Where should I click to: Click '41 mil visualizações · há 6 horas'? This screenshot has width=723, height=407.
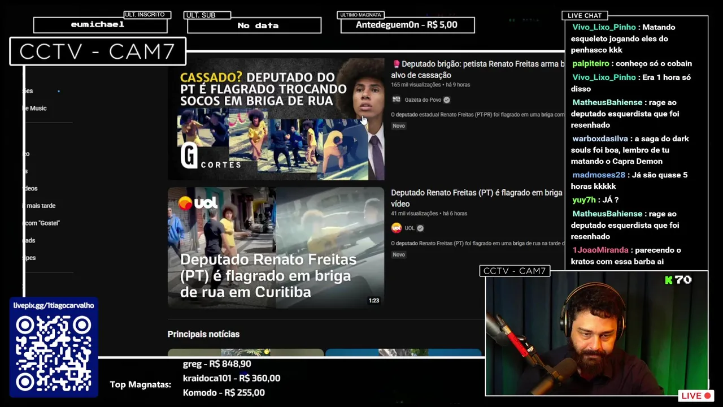pos(429,214)
